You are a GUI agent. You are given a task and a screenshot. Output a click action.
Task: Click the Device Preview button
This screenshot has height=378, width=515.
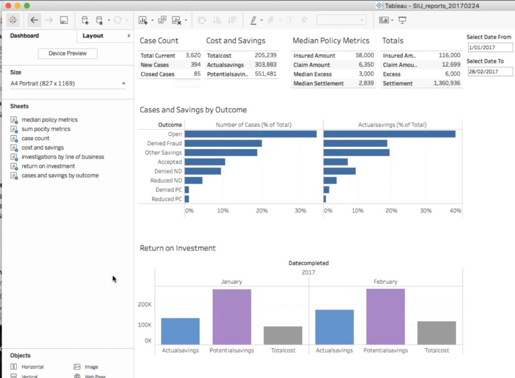(x=67, y=53)
